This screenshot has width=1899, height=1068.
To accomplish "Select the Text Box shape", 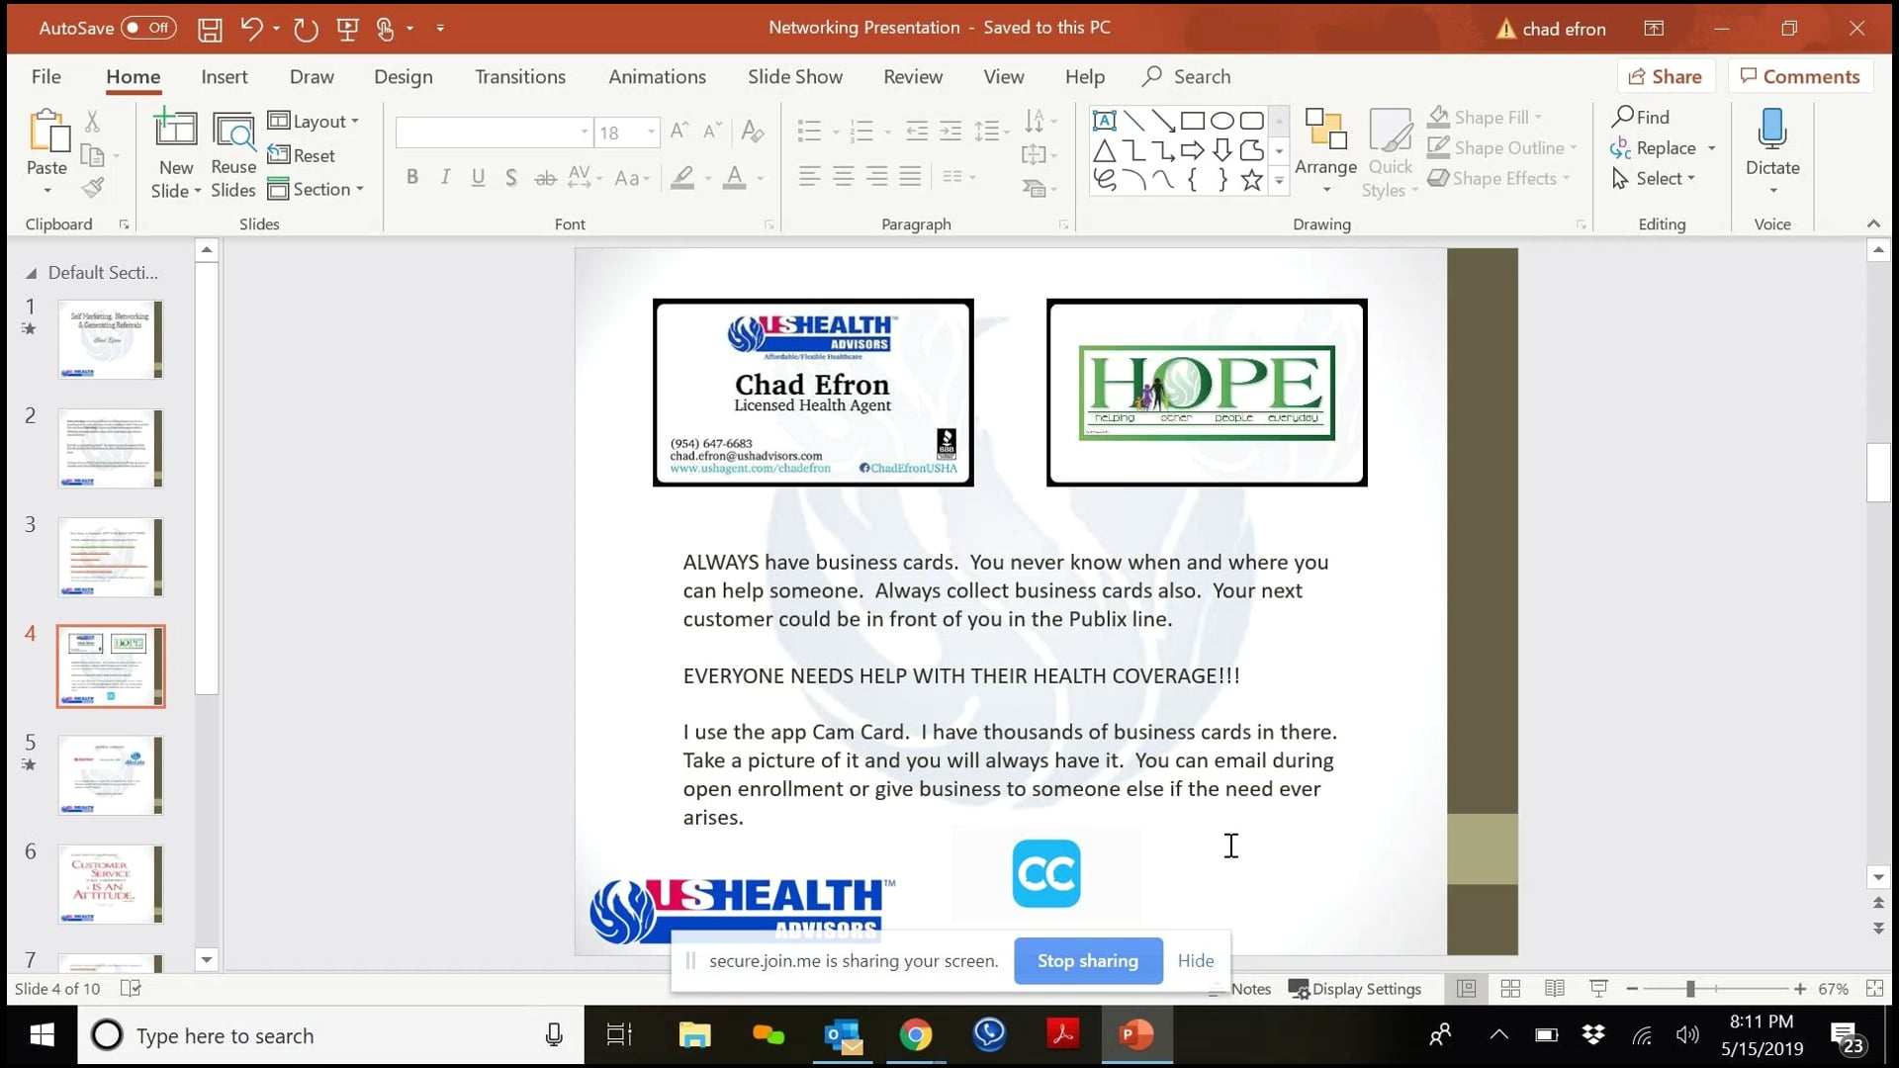I will pos(1104,121).
